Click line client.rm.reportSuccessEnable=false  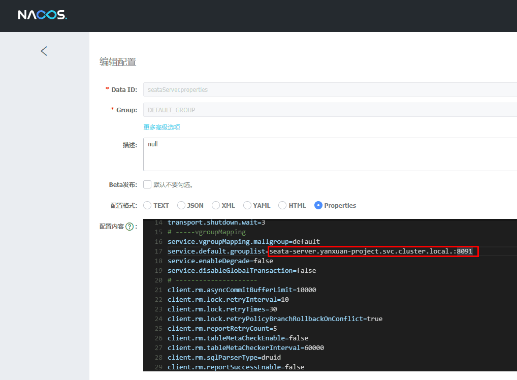click(236, 367)
